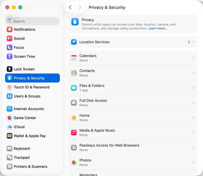Click into the Search field
Image resolution: width=203 pixels, height=176 pixels.
tap(32, 21)
